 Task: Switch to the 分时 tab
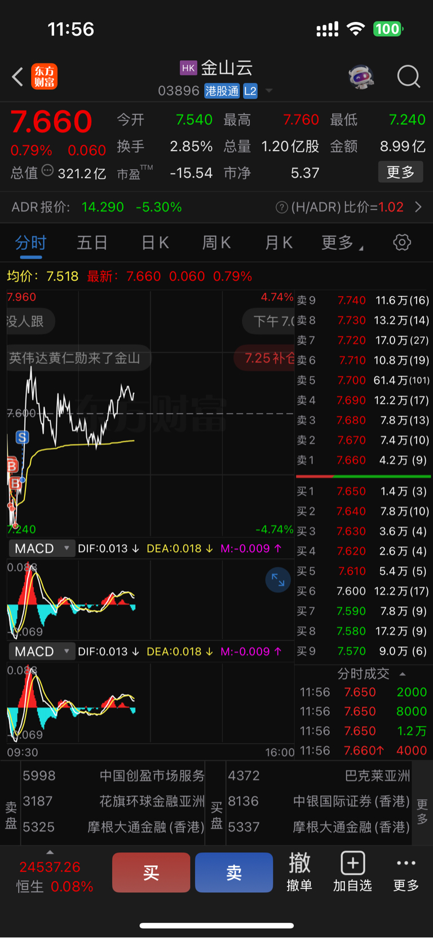tap(30, 243)
